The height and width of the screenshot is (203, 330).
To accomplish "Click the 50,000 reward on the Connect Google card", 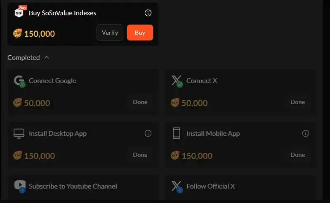I will tap(37, 103).
